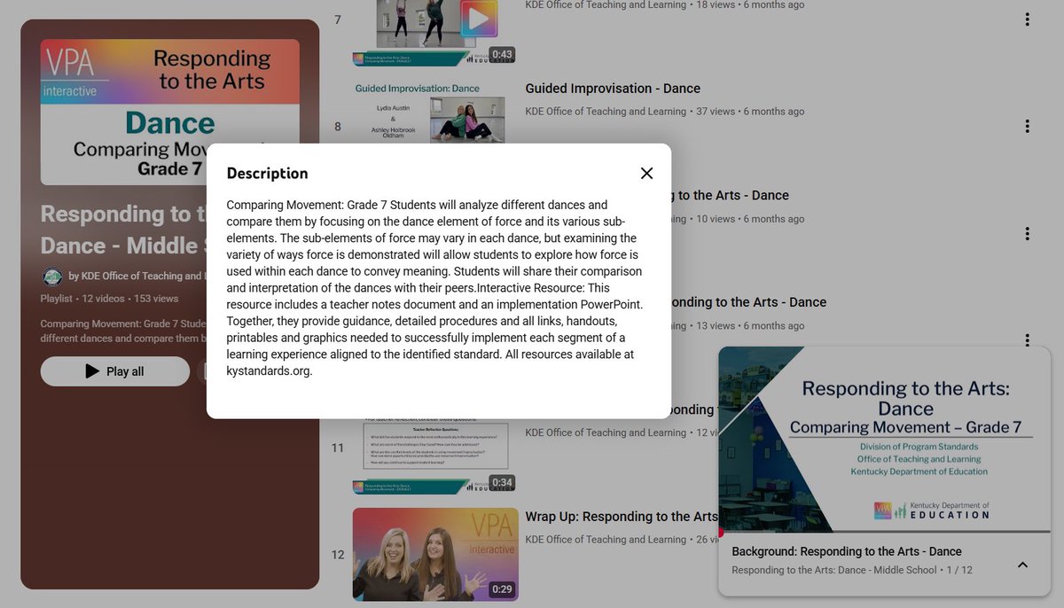This screenshot has height=608, width=1064.
Task: Click the playlist owner 'by KDE Office of Teaching and' link
Action: tap(137, 277)
